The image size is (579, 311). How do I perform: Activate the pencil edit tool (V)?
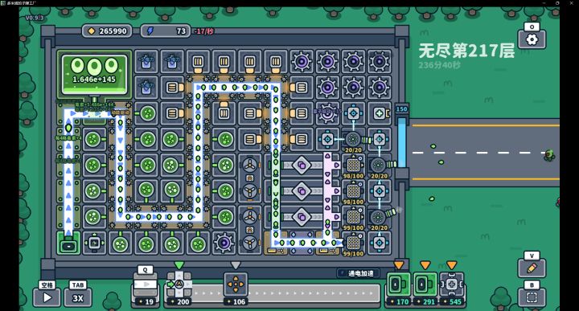[532, 268]
